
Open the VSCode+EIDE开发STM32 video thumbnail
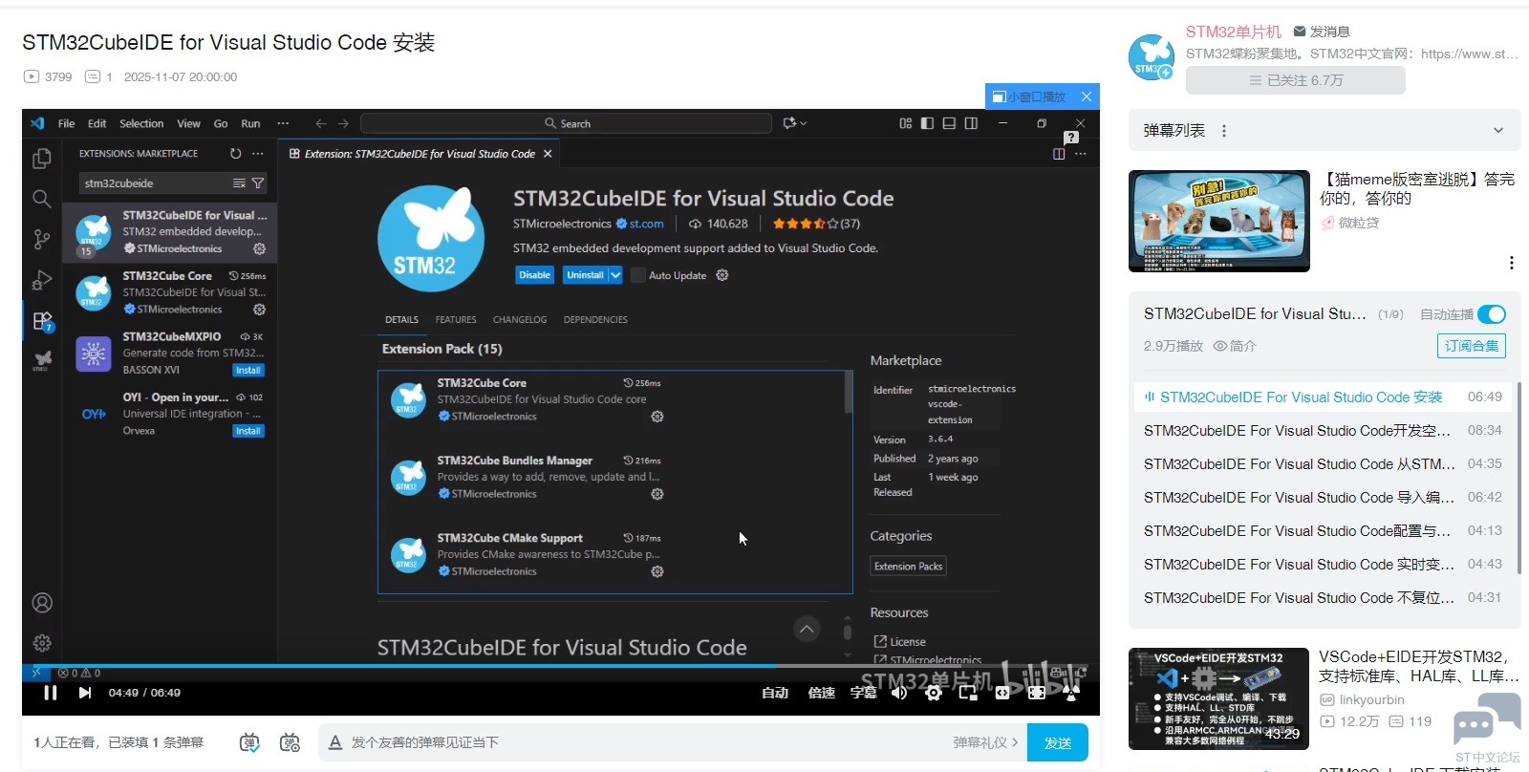pos(1218,698)
